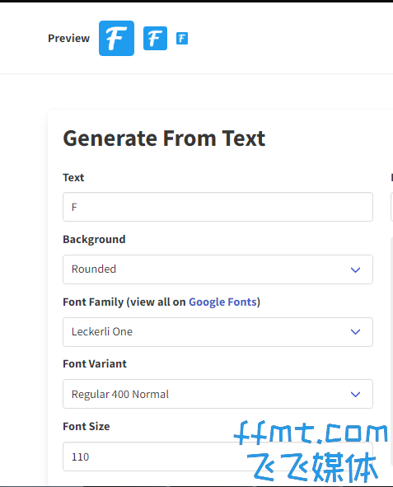Click the Generate From Text heading
Screen dimensions: 393x487
pyautogui.click(x=164, y=138)
